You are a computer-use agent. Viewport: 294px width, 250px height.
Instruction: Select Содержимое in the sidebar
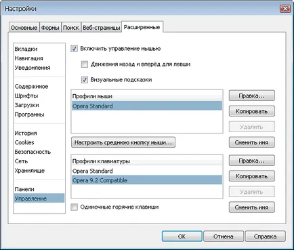(39, 86)
